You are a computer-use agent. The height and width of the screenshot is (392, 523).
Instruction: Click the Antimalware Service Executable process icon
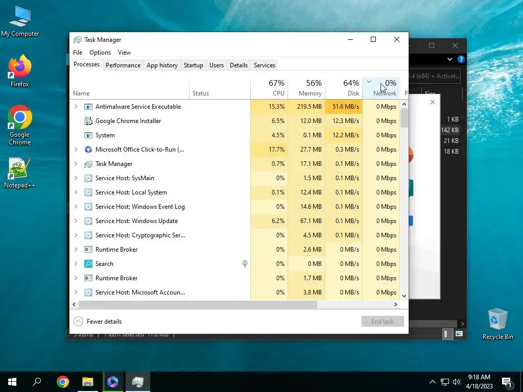point(88,107)
